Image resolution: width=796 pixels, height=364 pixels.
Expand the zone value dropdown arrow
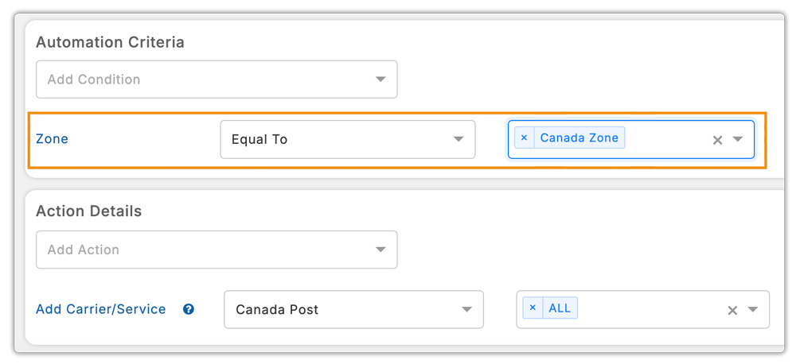point(738,139)
